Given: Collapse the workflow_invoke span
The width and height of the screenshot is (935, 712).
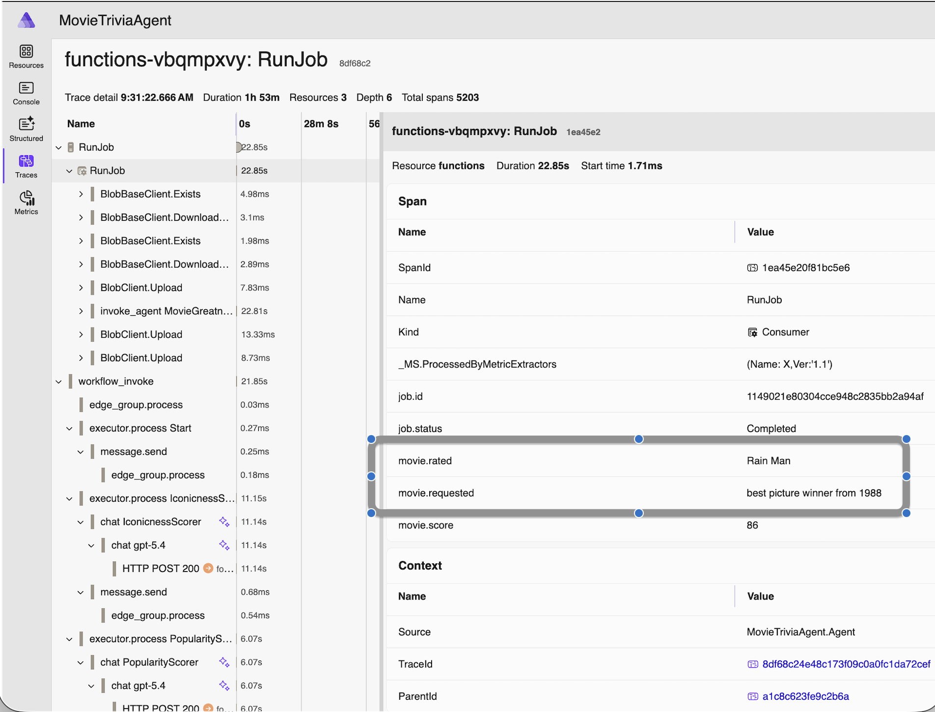Looking at the screenshot, I should tap(59, 382).
